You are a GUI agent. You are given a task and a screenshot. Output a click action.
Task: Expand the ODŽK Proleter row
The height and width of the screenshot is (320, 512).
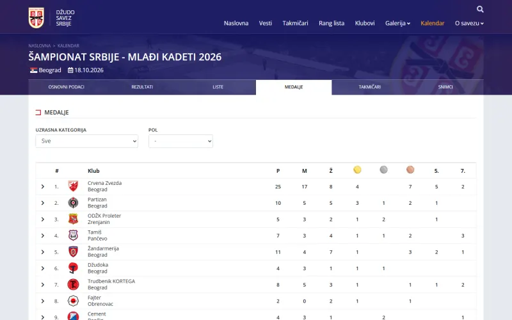click(43, 219)
